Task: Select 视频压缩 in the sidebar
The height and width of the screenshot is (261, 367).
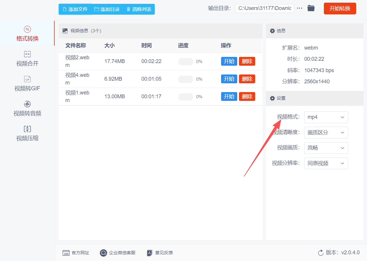Action: click(27, 133)
